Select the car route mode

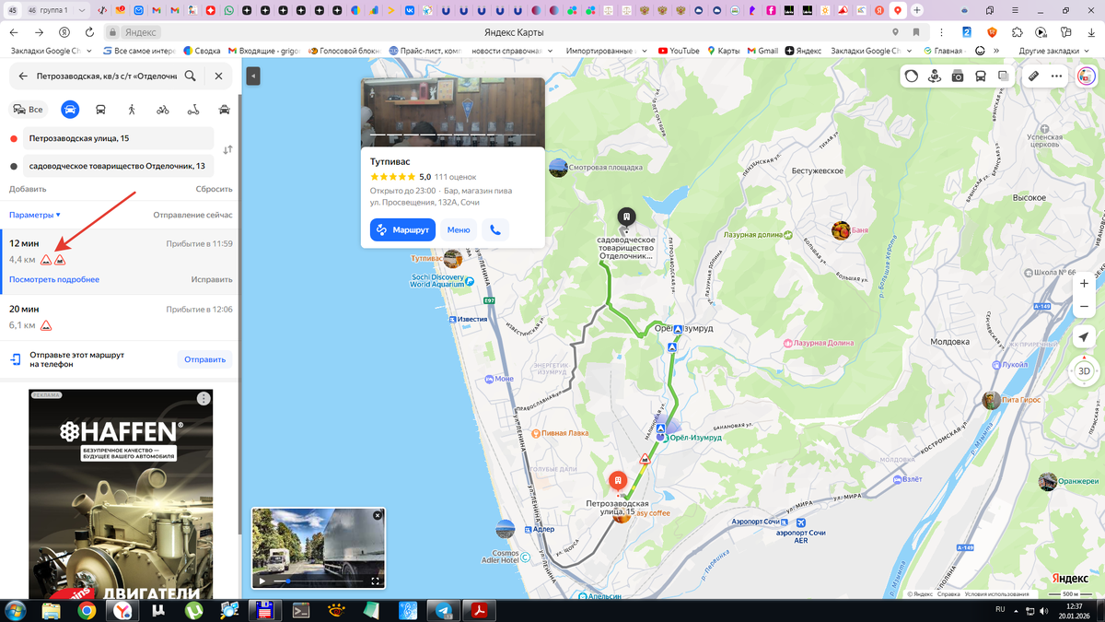tap(70, 110)
